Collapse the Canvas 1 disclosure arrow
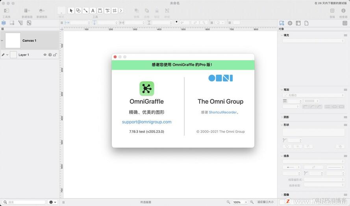 coord(2,40)
